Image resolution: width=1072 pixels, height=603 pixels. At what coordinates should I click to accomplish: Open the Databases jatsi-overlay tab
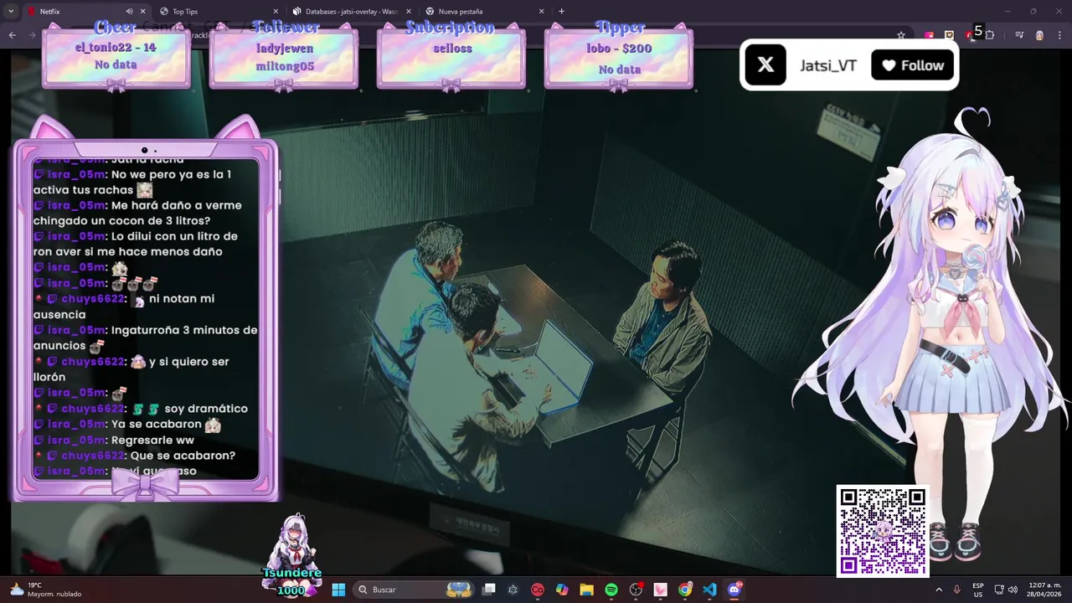tap(351, 12)
